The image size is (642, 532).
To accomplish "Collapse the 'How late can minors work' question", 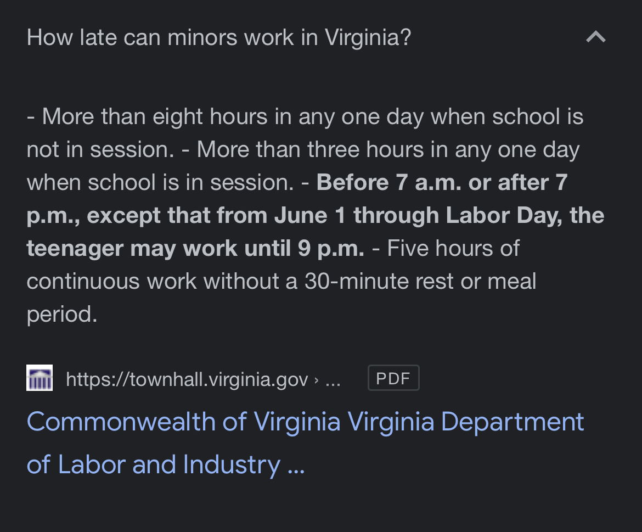I will coord(596,36).
